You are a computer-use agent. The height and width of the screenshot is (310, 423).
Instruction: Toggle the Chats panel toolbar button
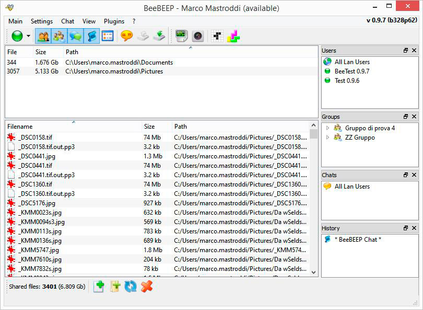[75, 36]
